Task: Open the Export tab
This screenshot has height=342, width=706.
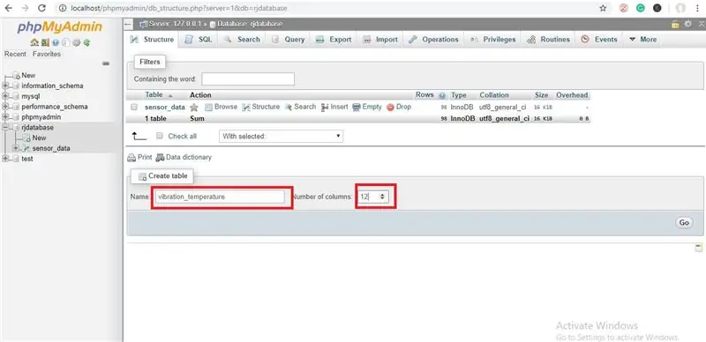Action: click(334, 39)
